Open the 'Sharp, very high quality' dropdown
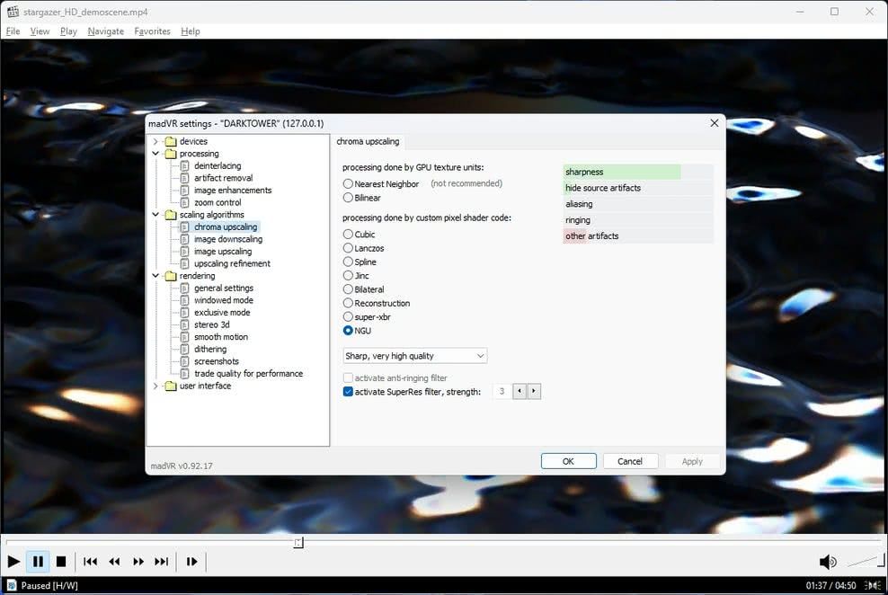Image resolution: width=888 pixels, height=595 pixels. click(415, 356)
